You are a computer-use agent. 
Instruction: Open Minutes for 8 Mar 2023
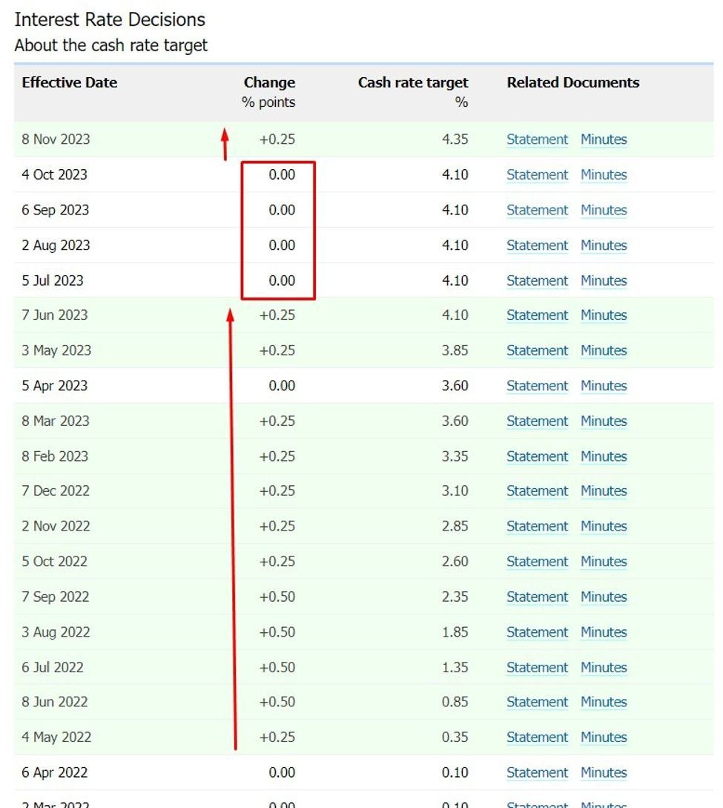[603, 421]
